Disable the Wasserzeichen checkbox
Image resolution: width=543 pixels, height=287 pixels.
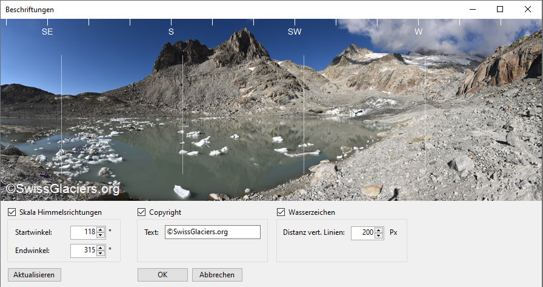point(281,212)
